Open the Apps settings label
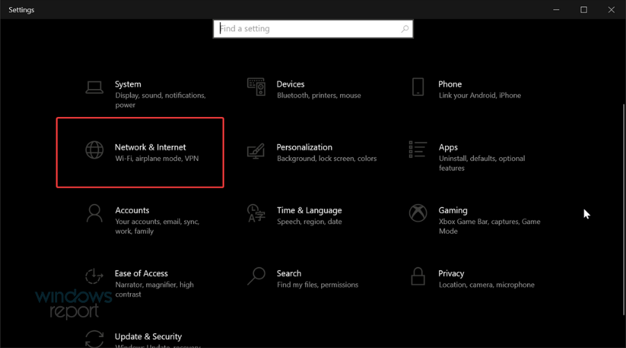The height and width of the screenshot is (348, 626). [448, 148]
